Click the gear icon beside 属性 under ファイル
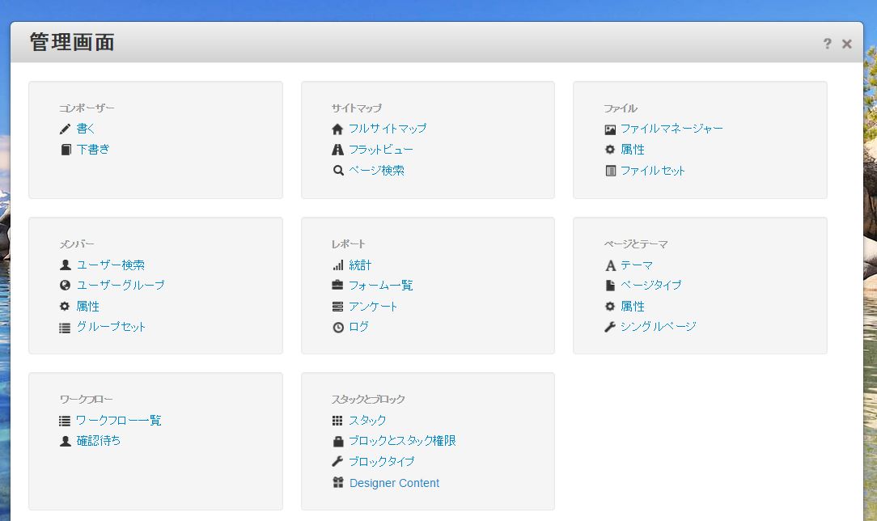 tap(610, 149)
